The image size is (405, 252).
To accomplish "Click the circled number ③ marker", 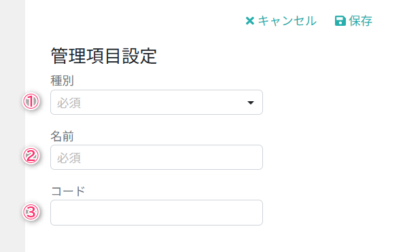I will pos(31,212).
